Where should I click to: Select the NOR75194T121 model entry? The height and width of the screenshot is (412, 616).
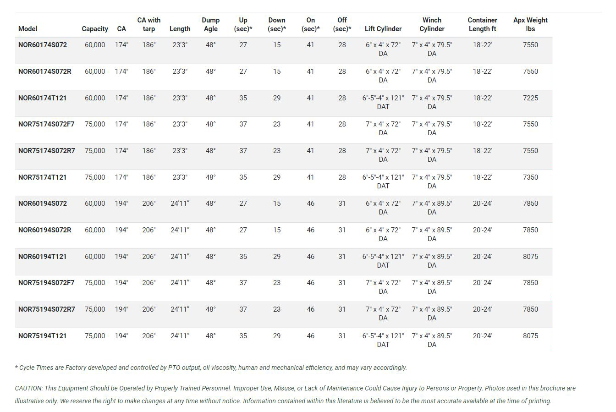coord(43,336)
